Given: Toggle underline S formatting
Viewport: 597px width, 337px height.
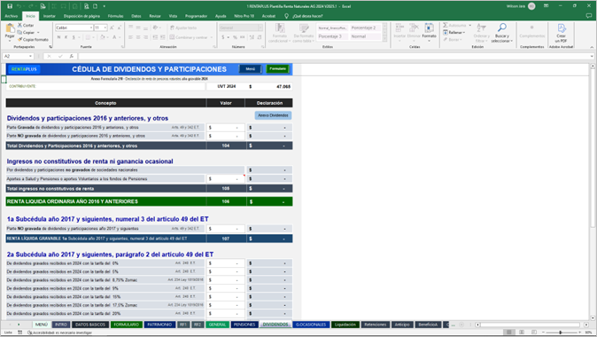Looking at the screenshot, I should (74, 37).
